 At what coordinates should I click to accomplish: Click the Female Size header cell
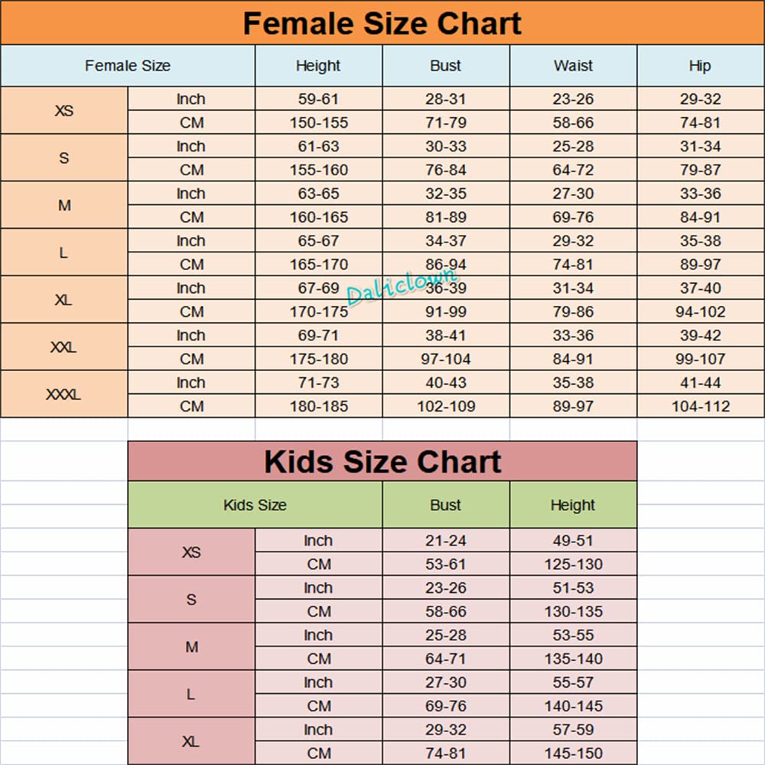(128, 66)
